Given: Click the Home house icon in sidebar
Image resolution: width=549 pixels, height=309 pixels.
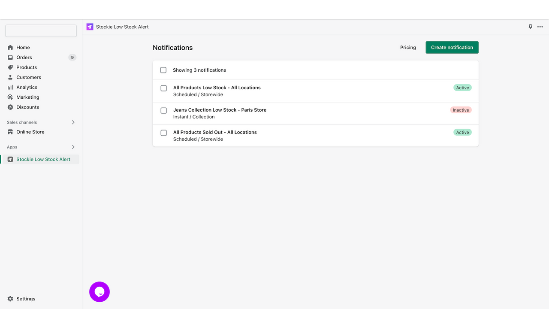Looking at the screenshot, I should pos(10,48).
